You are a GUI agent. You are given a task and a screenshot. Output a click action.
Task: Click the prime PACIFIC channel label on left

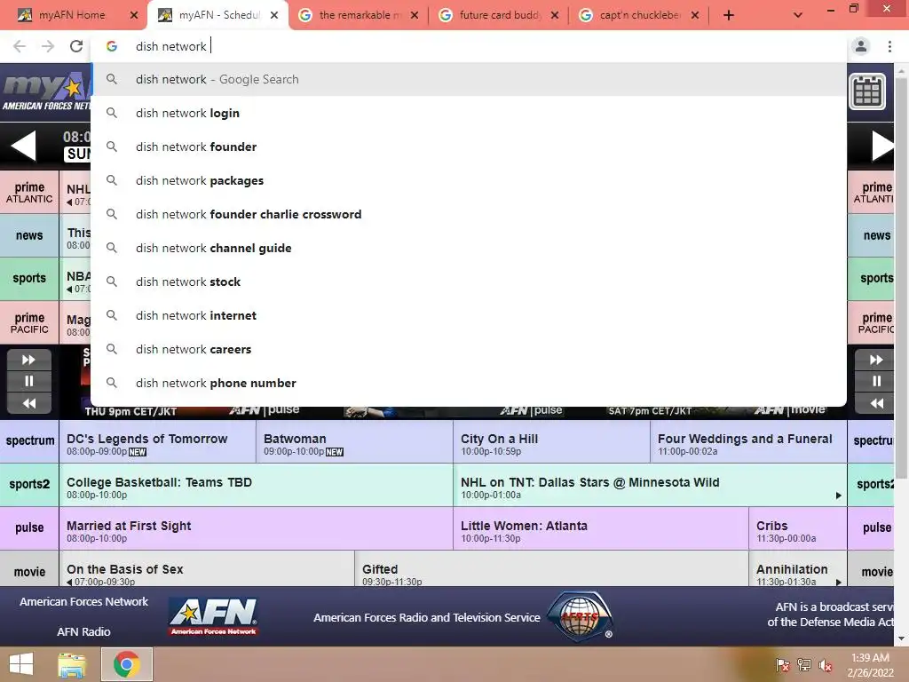(x=29, y=322)
